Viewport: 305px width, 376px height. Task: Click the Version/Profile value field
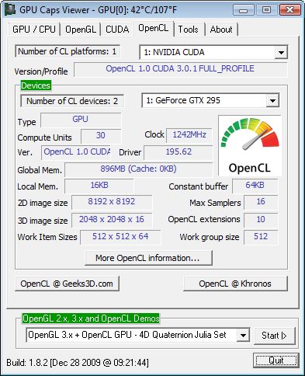tap(180, 69)
